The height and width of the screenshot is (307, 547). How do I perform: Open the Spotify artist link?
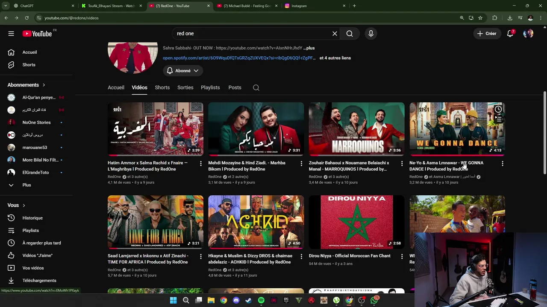coord(239,58)
